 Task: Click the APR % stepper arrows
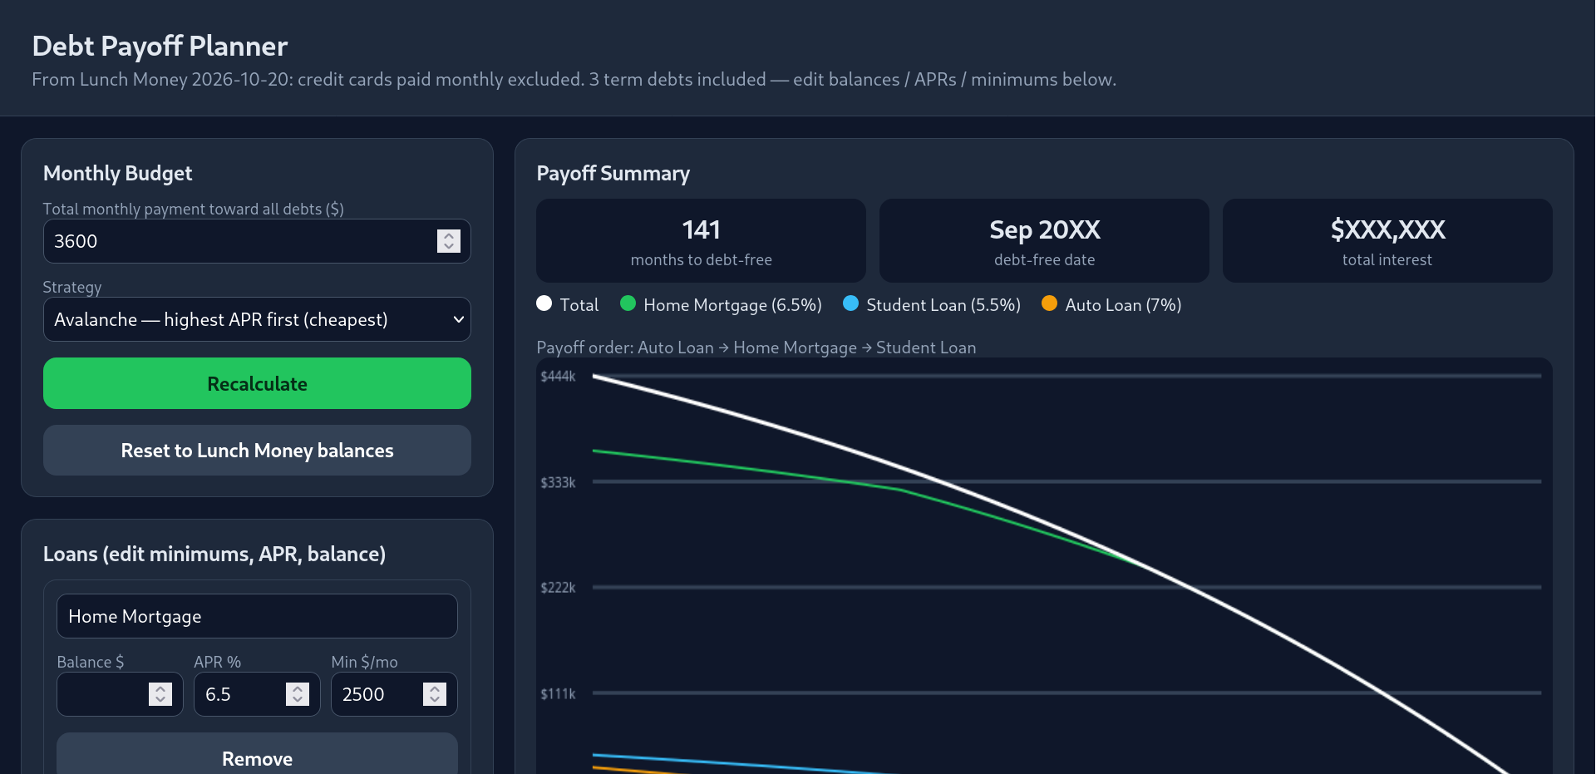tap(298, 694)
